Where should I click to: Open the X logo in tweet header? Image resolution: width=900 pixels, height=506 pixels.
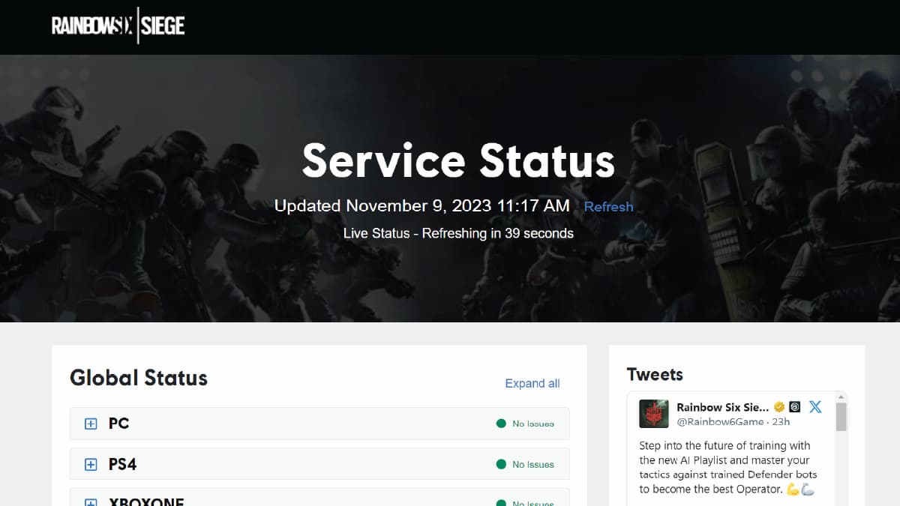click(x=815, y=407)
